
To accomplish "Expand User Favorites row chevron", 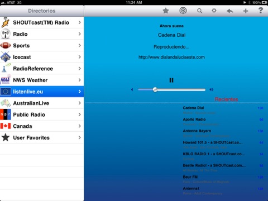I will [x=80, y=137].
